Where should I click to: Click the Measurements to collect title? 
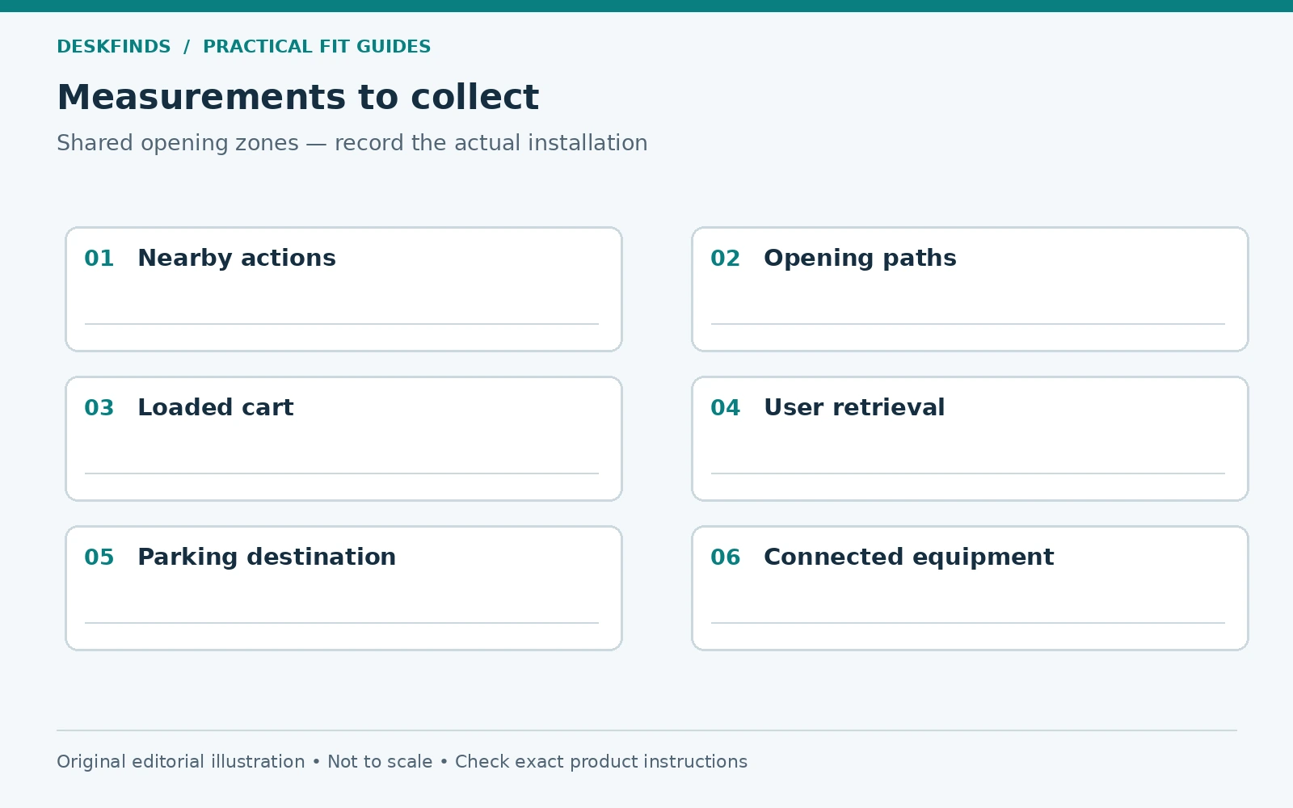coord(297,97)
